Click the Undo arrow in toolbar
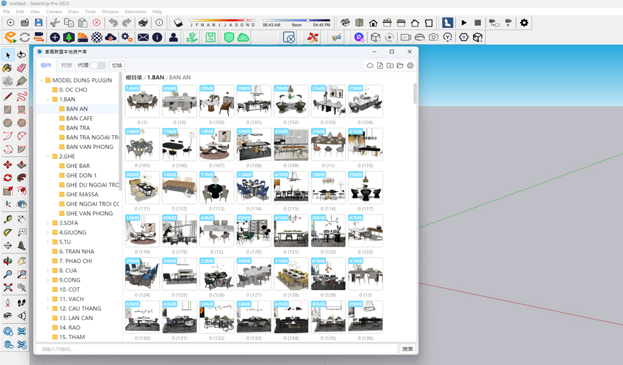 click(113, 23)
